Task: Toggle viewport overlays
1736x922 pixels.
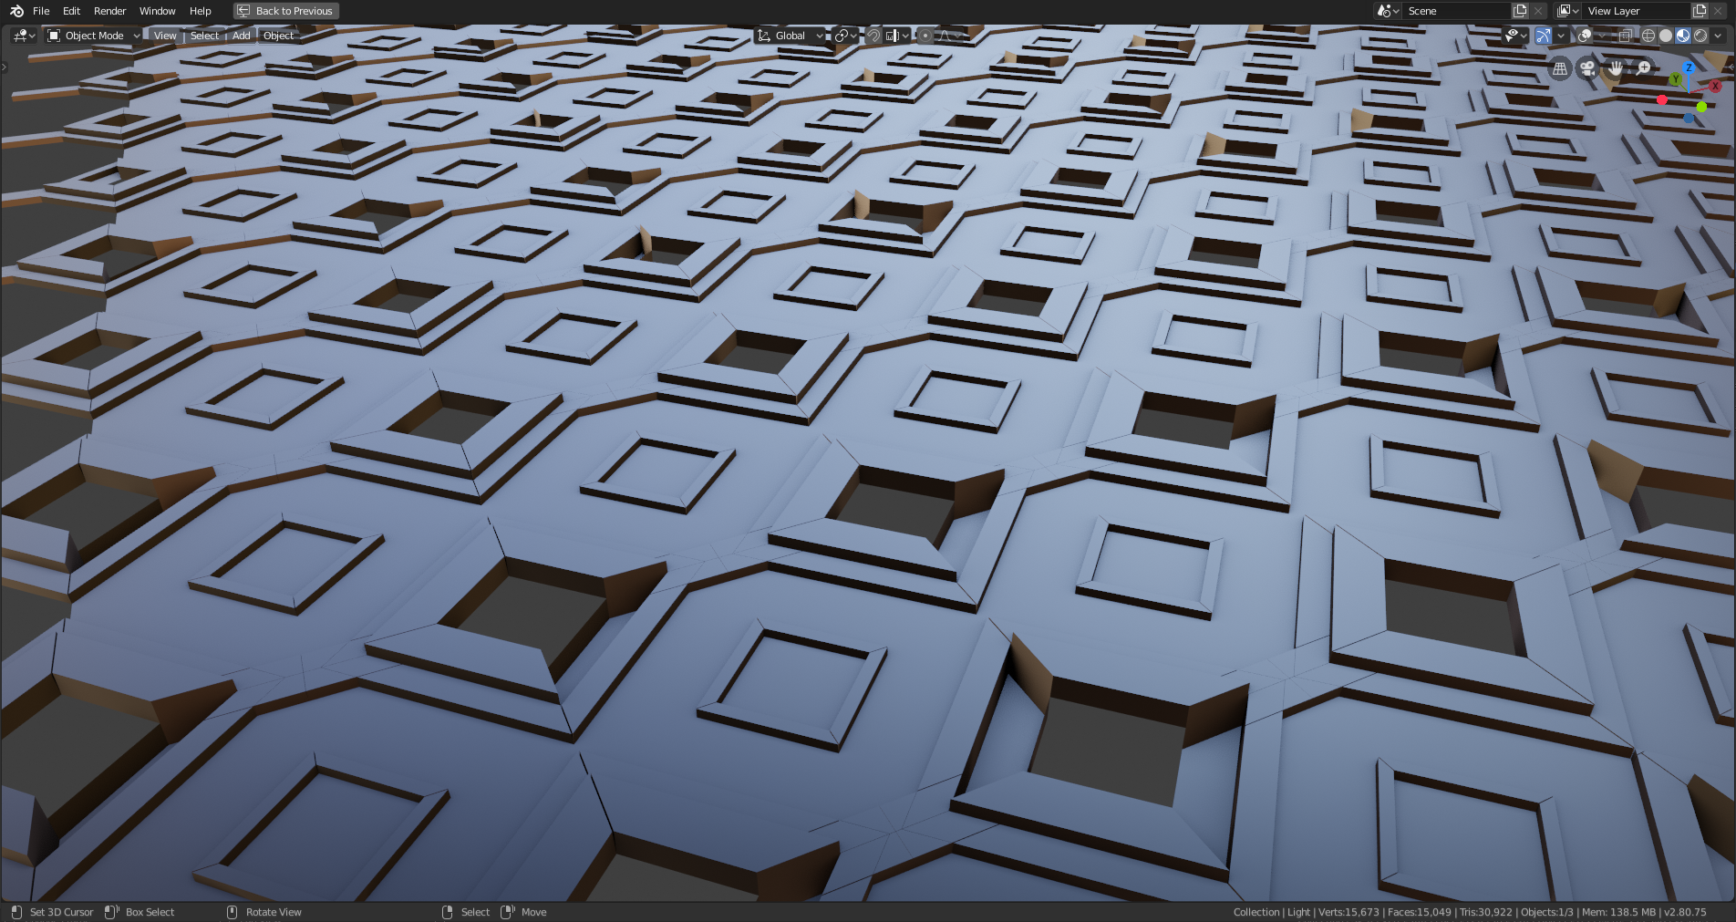Action: pyautogui.click(x=1585, y=36)
